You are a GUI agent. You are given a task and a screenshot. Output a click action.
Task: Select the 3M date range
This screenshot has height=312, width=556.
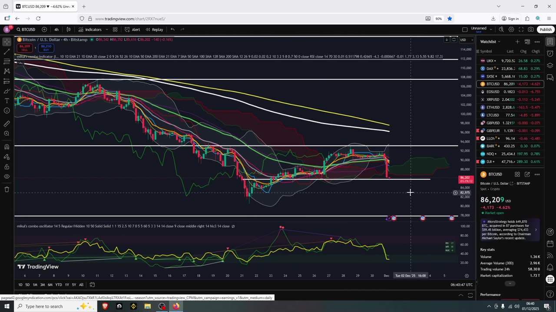[43, 285]
